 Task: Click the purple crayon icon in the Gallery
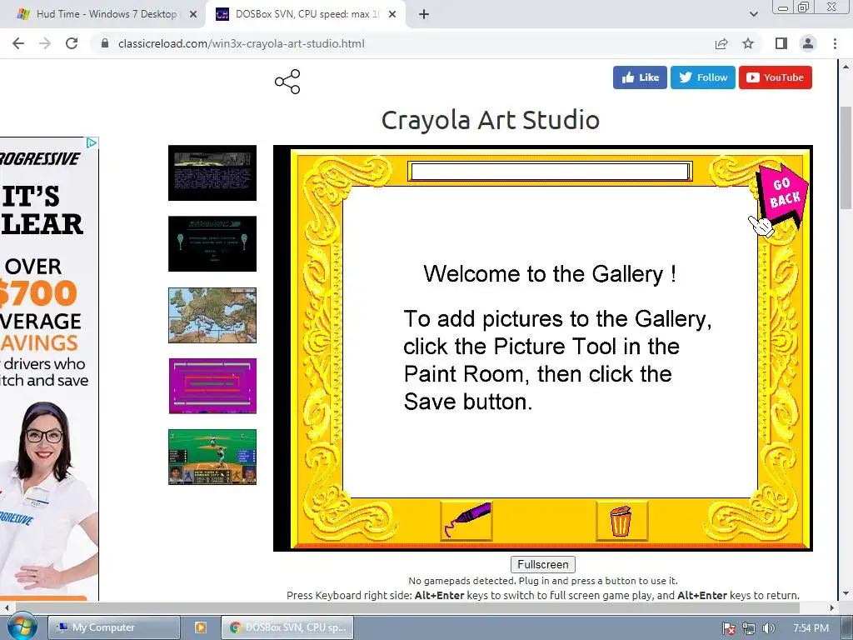466,520
